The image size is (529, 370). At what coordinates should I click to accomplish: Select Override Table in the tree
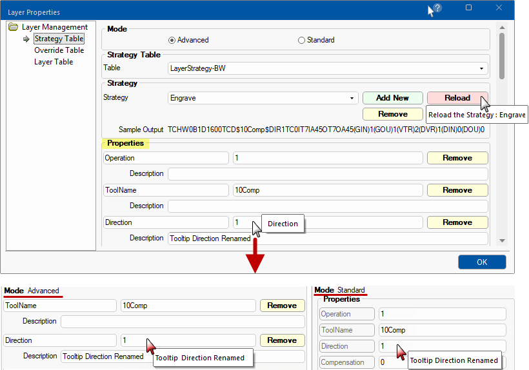click(x=59, y=50)
